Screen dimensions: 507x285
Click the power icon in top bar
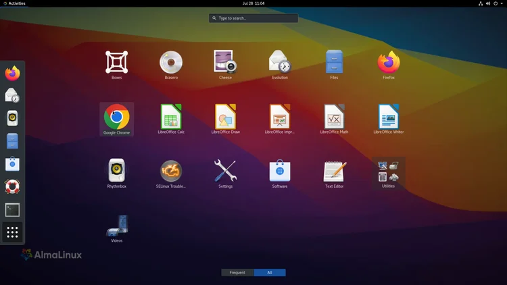pos(496,3)
